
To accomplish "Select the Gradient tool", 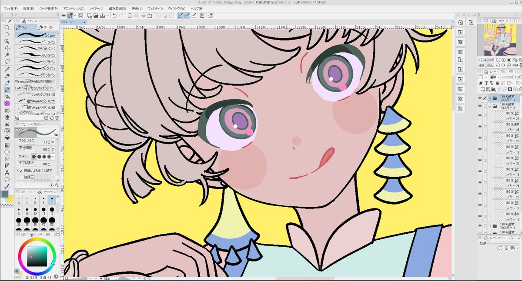I will (7, 145).
